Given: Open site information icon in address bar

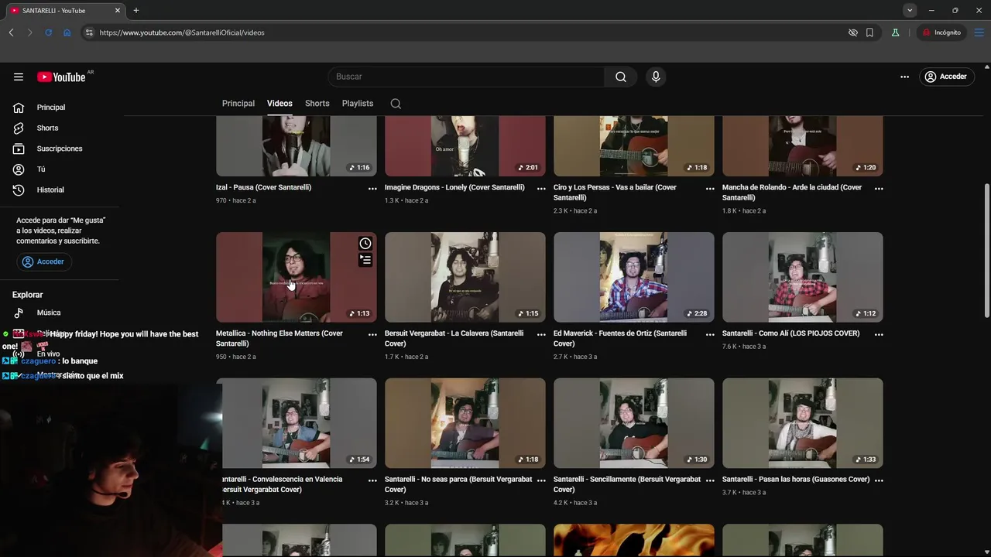Looking at the screenshot, I should click(89, 32).
